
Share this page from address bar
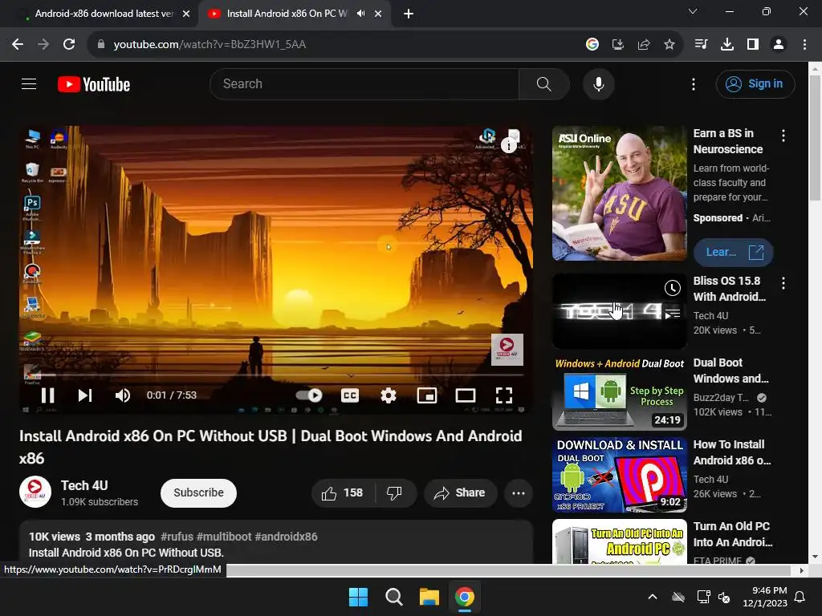(x=644, y=45)
